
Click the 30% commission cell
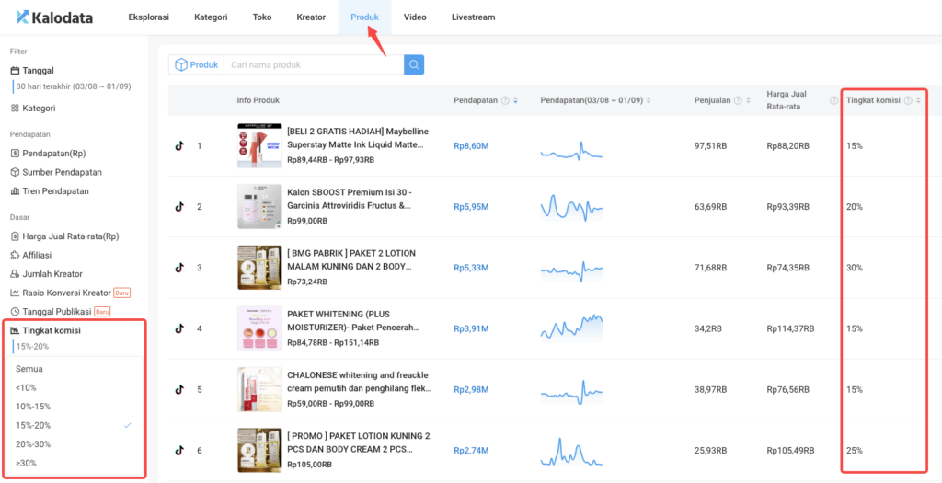pyautogui.click(x=855, y=268)
